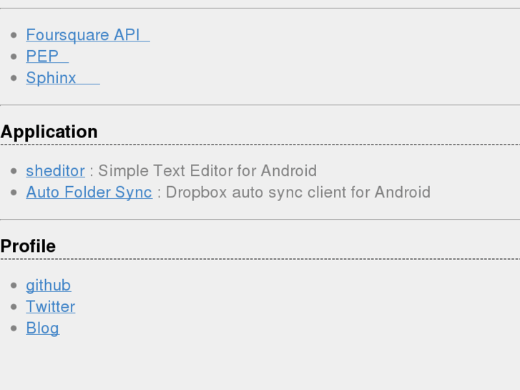Go to the Twitter profile link
The width and height of the screenshot is (520, 390).
(x=50, y=307)
